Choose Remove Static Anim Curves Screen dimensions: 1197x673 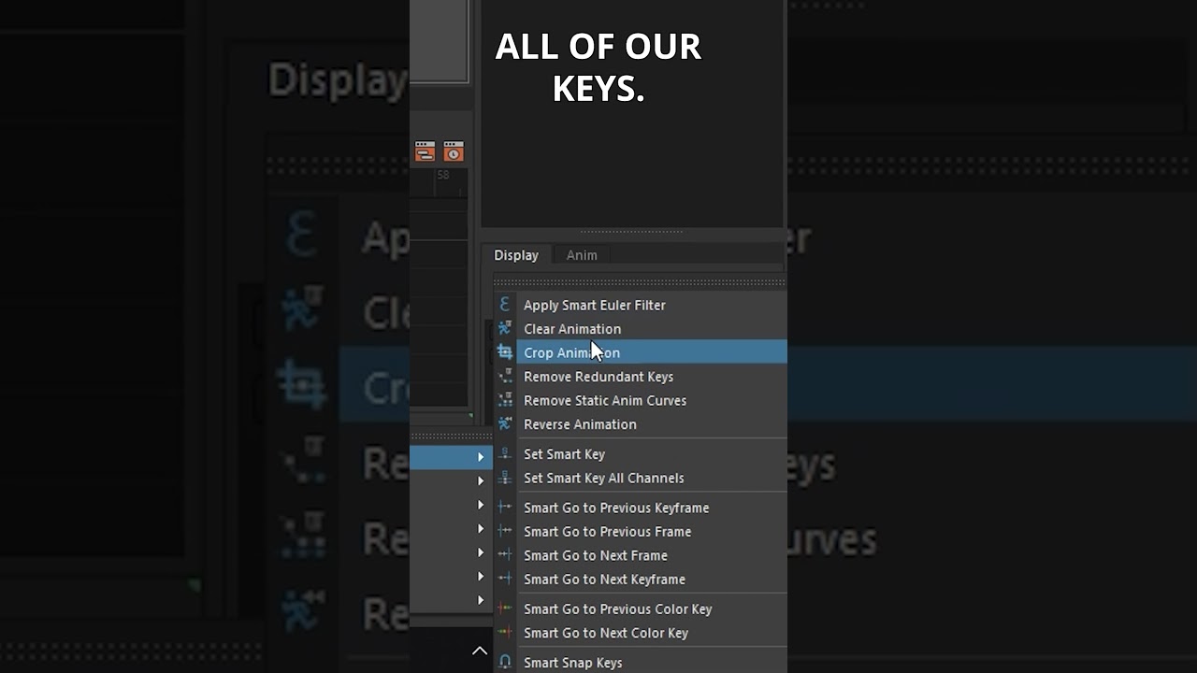(x=641, y=400)
